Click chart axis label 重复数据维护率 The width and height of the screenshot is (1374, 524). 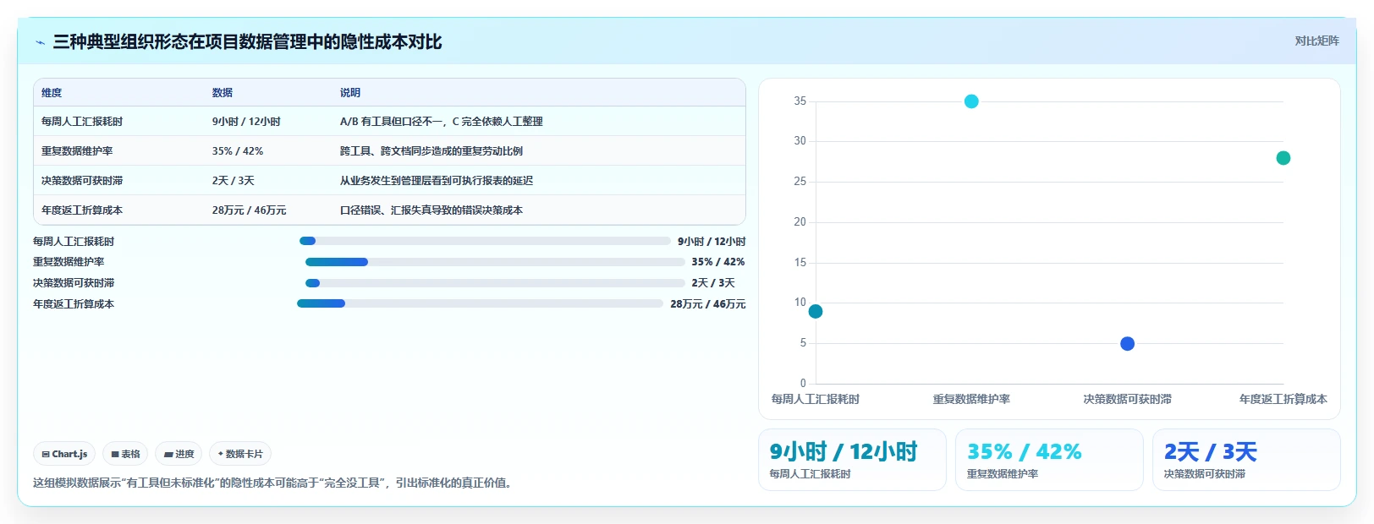[x=971, y=399]
